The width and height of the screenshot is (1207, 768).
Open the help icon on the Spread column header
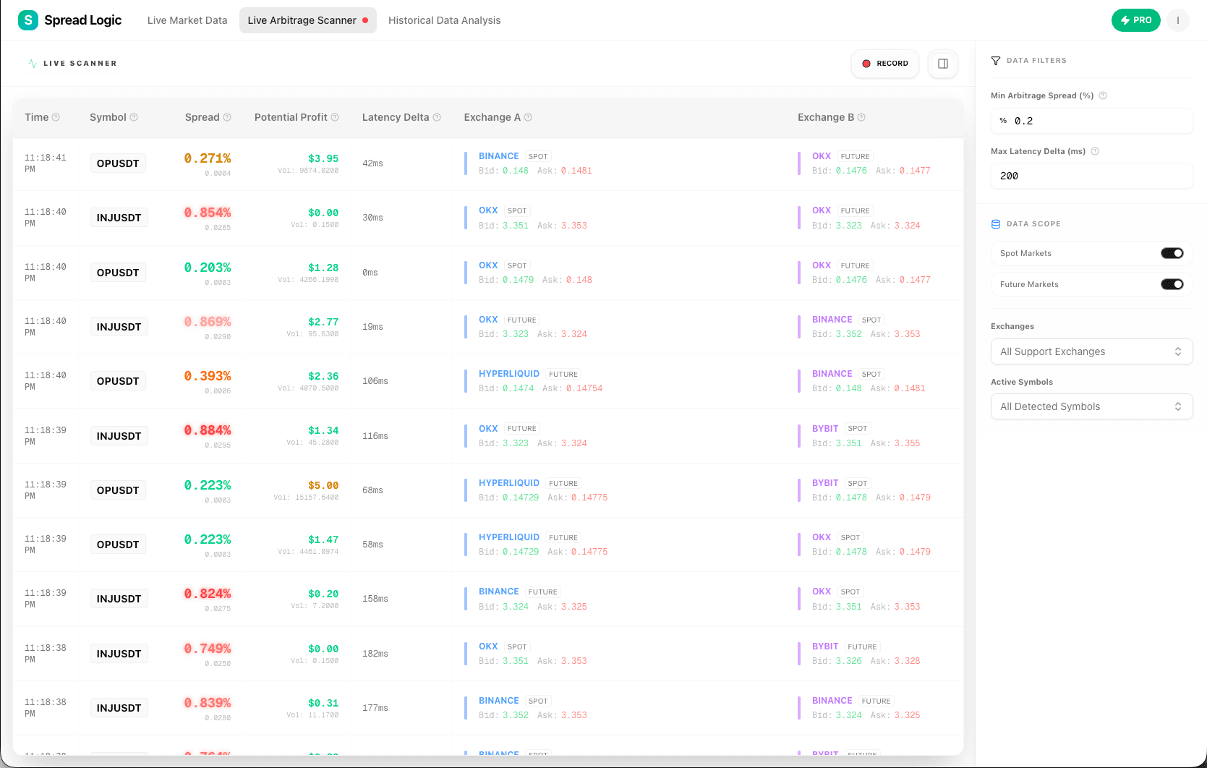[x=228, y=116]
